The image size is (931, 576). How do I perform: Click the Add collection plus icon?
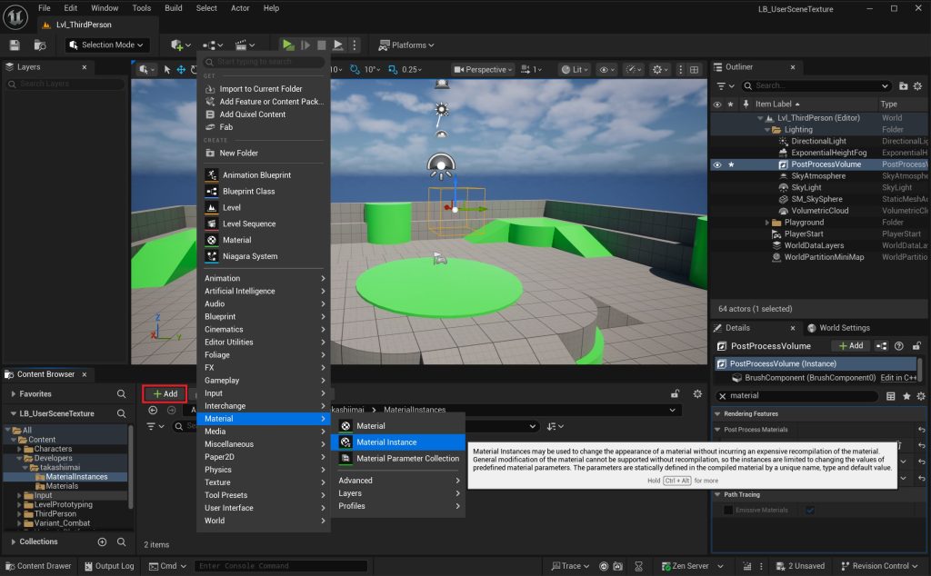(102, 541)
